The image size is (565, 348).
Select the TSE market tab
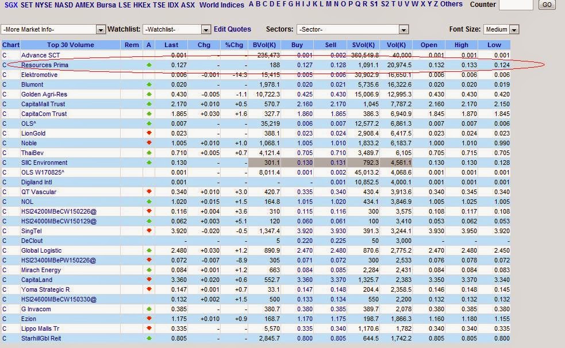click(x=159, y=5)
